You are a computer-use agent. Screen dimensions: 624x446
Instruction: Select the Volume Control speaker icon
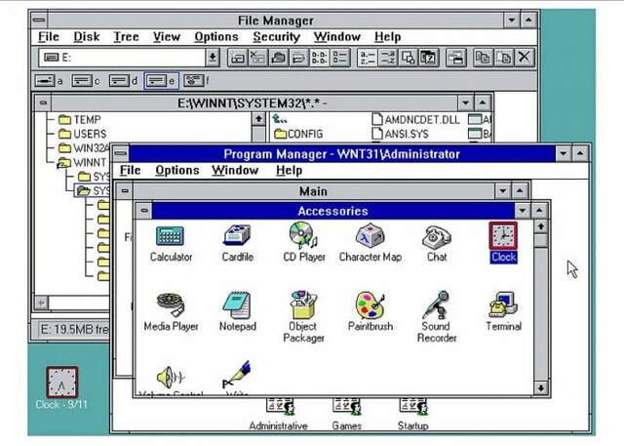(171, 377)
